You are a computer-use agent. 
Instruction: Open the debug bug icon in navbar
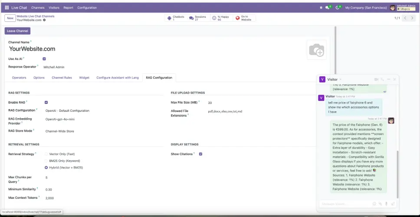(321, 7)
